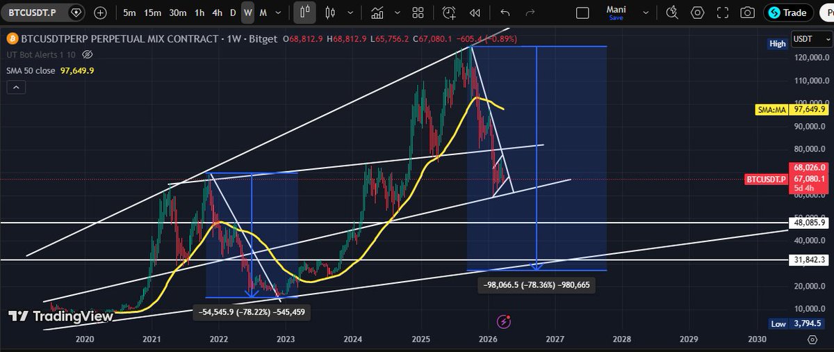Save the Mani chart layout
Image resolution: width=834 pixels, height=352 pixels.
(616, 13)
